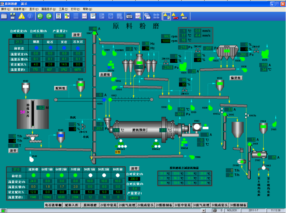Go back with the green left arrow

[40, 16]
